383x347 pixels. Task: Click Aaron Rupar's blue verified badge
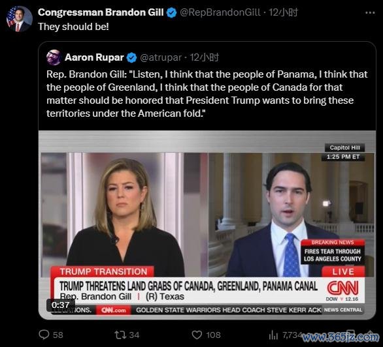pos(131,58)
